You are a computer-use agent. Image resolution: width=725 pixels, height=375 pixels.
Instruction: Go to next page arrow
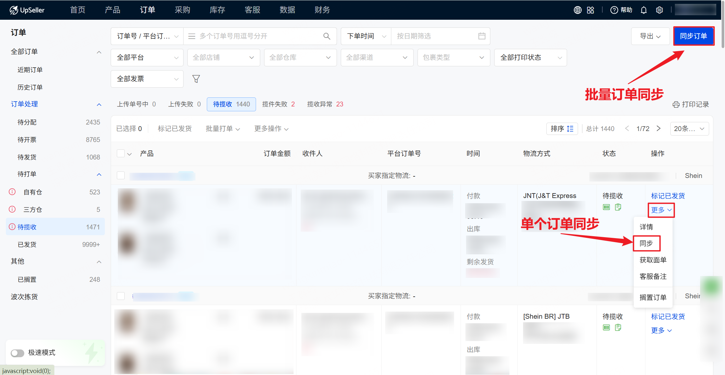(659, 128)
